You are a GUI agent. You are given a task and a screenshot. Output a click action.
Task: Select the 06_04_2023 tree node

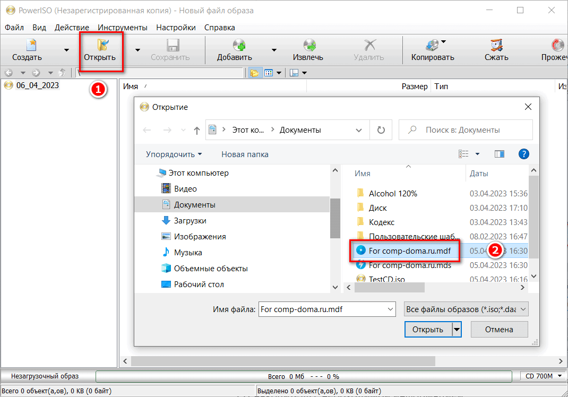coord(37,85)
